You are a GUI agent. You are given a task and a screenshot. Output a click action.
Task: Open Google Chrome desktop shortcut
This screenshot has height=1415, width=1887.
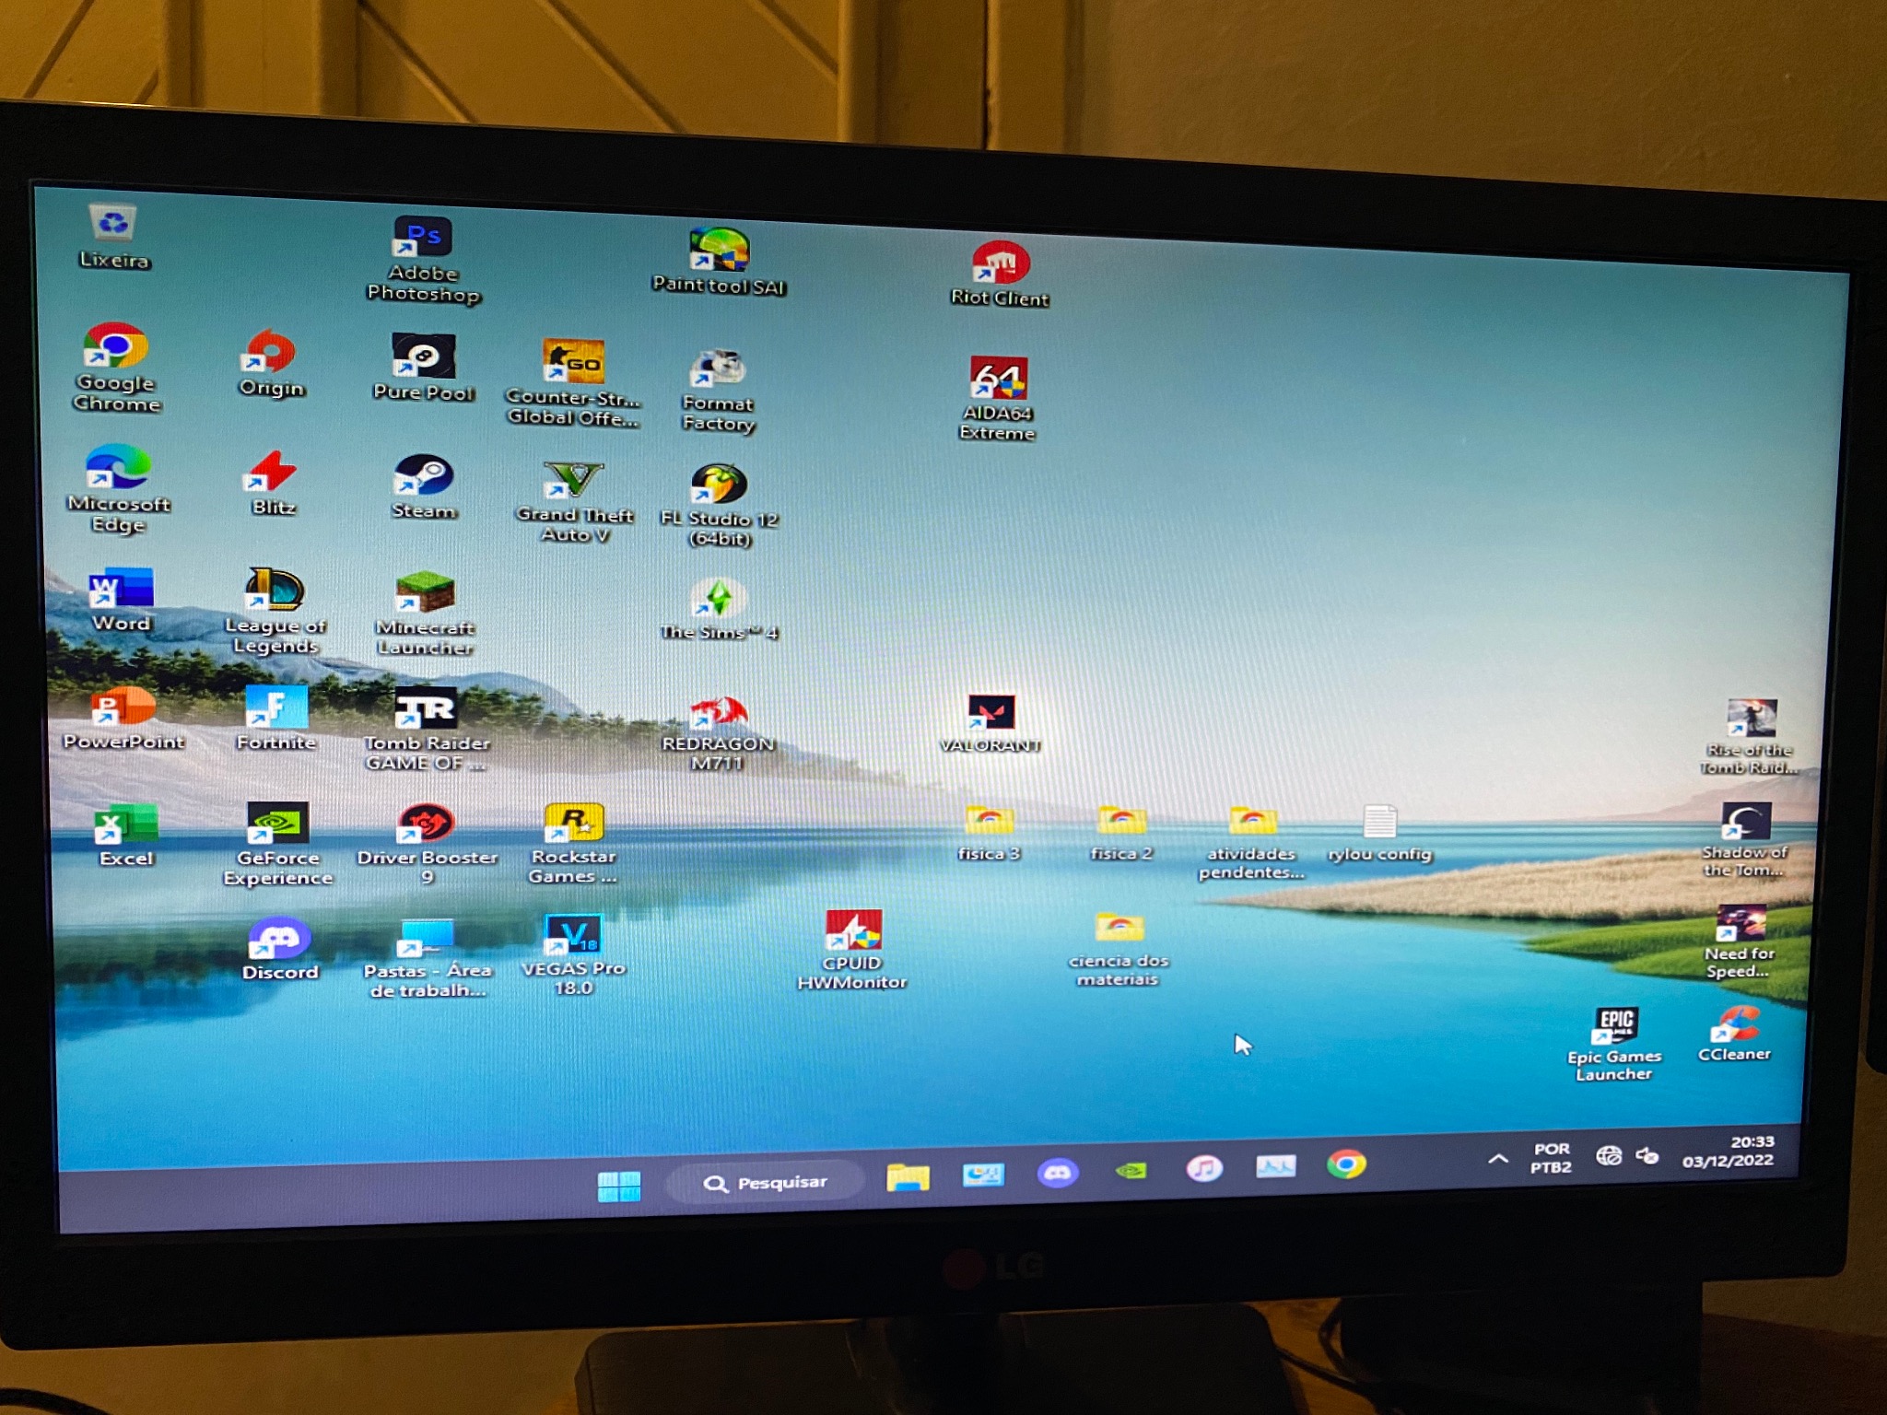pyautogui.click(x=116, y=366)
